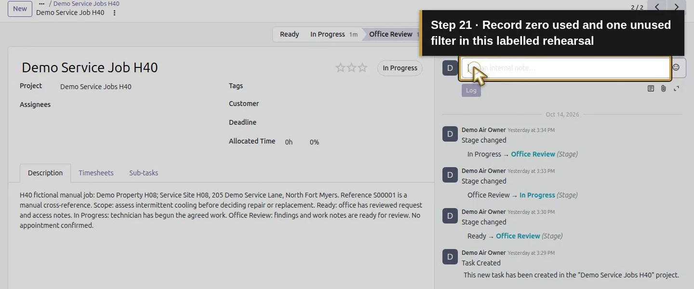Click the avatar beside the note composer

coord(450,68)
